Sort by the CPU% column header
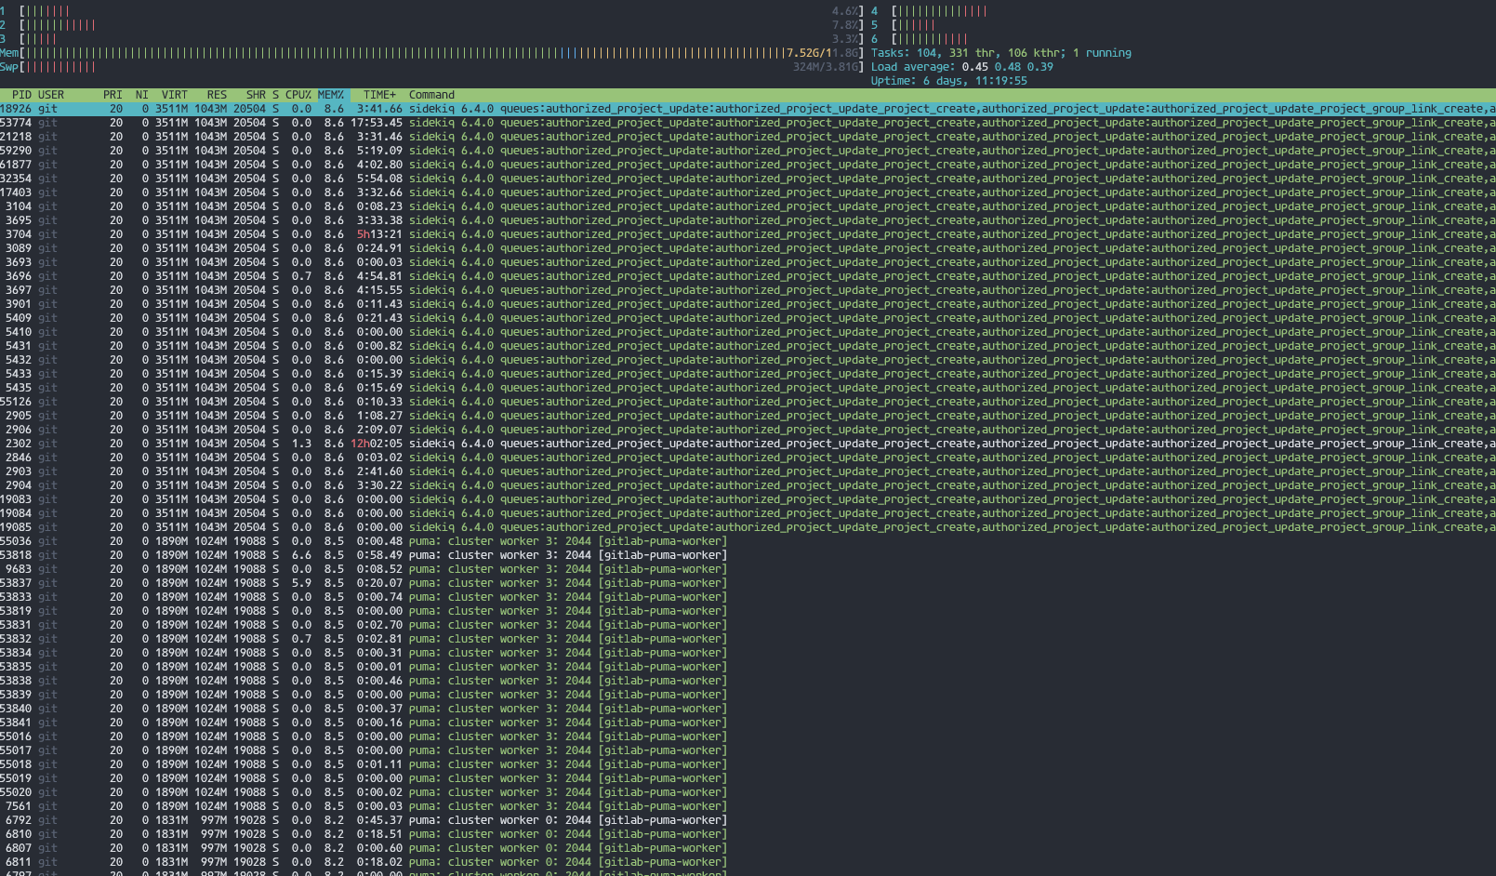Screen dimensions: 1496x876 298,95
